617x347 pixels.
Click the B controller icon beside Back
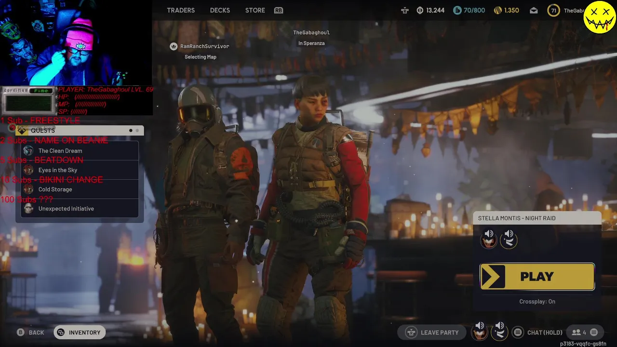click(20, 333)
